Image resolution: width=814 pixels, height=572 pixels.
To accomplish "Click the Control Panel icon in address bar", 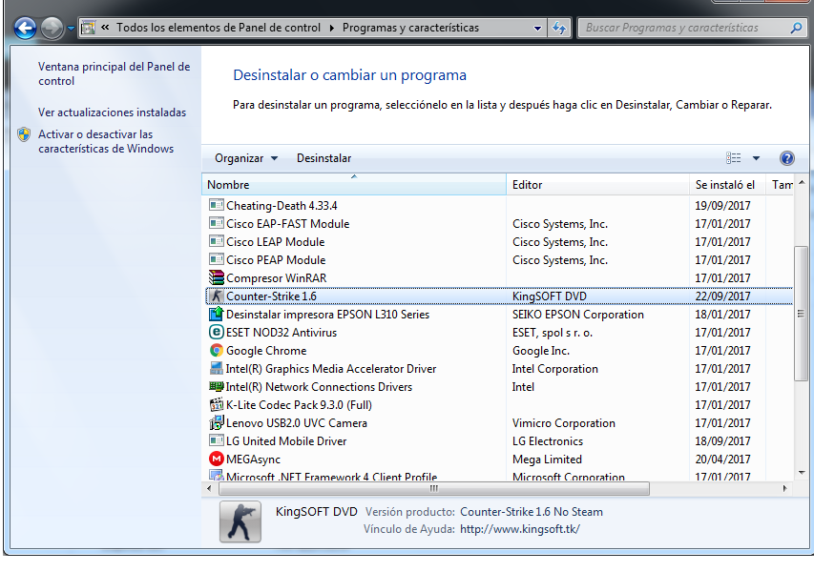I will click(88, 28).
